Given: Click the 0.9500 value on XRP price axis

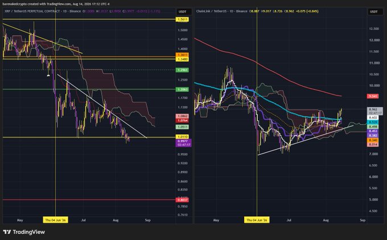Looking at the screenshot, I should point(182,155).
